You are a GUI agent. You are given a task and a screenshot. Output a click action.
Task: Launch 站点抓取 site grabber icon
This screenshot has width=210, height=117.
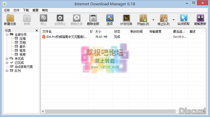pyautogui.click(x=184, y=18)
